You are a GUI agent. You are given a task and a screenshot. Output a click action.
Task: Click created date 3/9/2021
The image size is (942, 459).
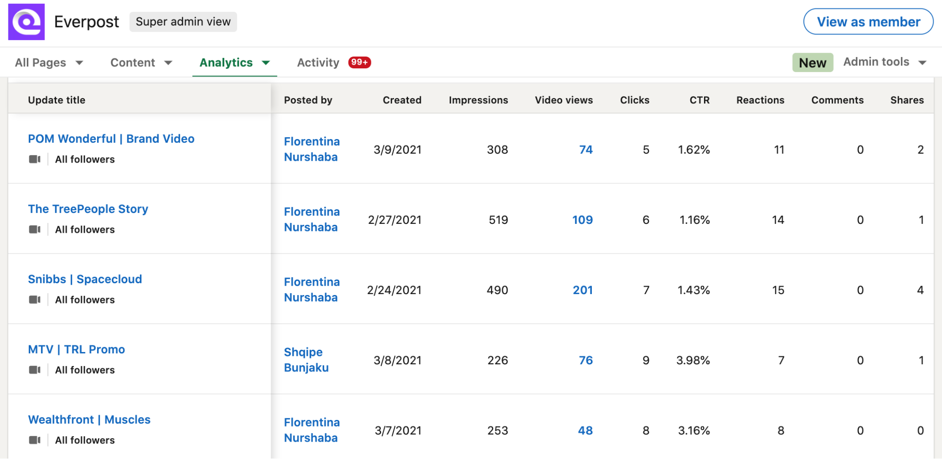398,150
